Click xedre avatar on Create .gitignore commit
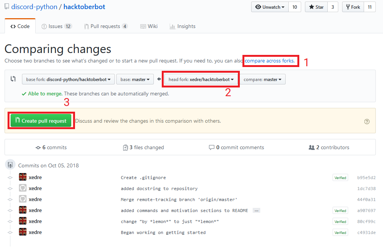This screenshot has width=383, height=248. [x=23, y=177]
